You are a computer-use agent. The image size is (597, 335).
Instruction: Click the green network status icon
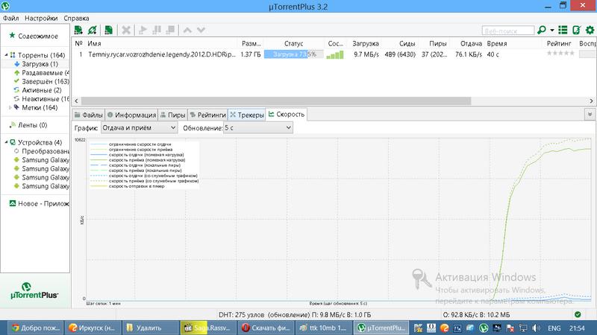[x=578, y=314]
